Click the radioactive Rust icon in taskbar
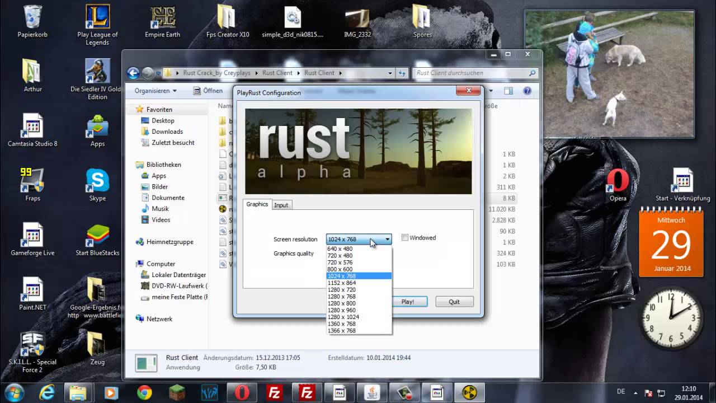 tap(469, 393)
